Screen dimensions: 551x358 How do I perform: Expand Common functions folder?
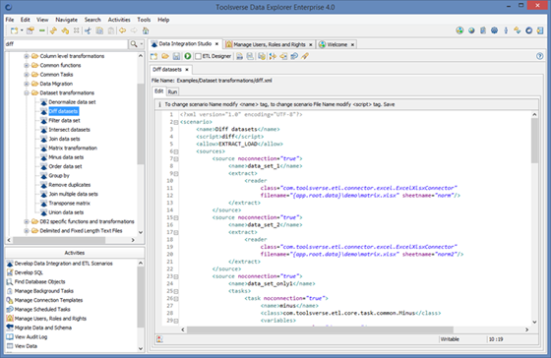click(x=27, y=65)
